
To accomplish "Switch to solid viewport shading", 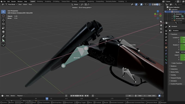I will tap(155, 4).
